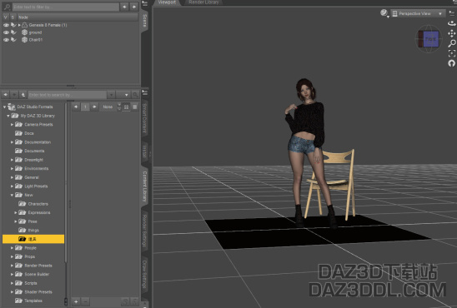Expand the People folder
457x308 pixels.
(12, 248)
